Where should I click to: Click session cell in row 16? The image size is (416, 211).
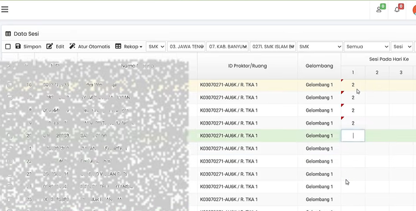click(x=353, y=85)
